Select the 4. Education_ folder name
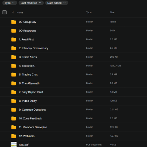The image size is (147, 147). [x=27, y=66]
